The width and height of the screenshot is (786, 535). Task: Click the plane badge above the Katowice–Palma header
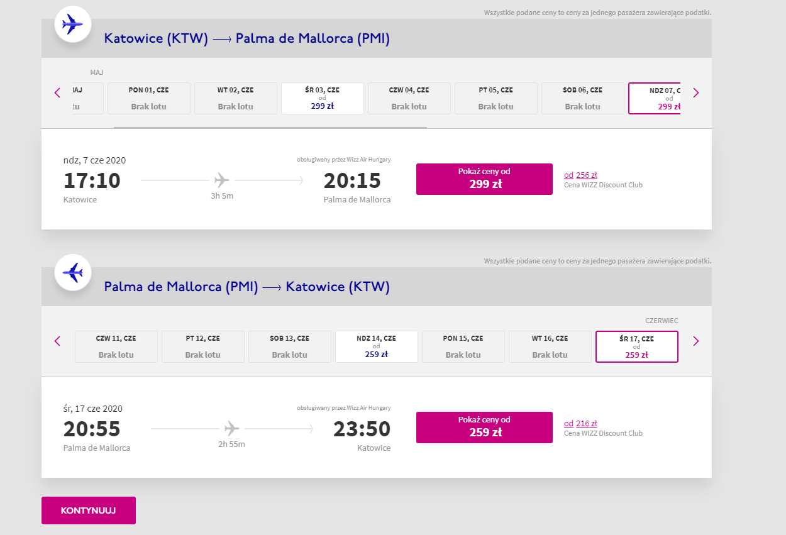73,24
